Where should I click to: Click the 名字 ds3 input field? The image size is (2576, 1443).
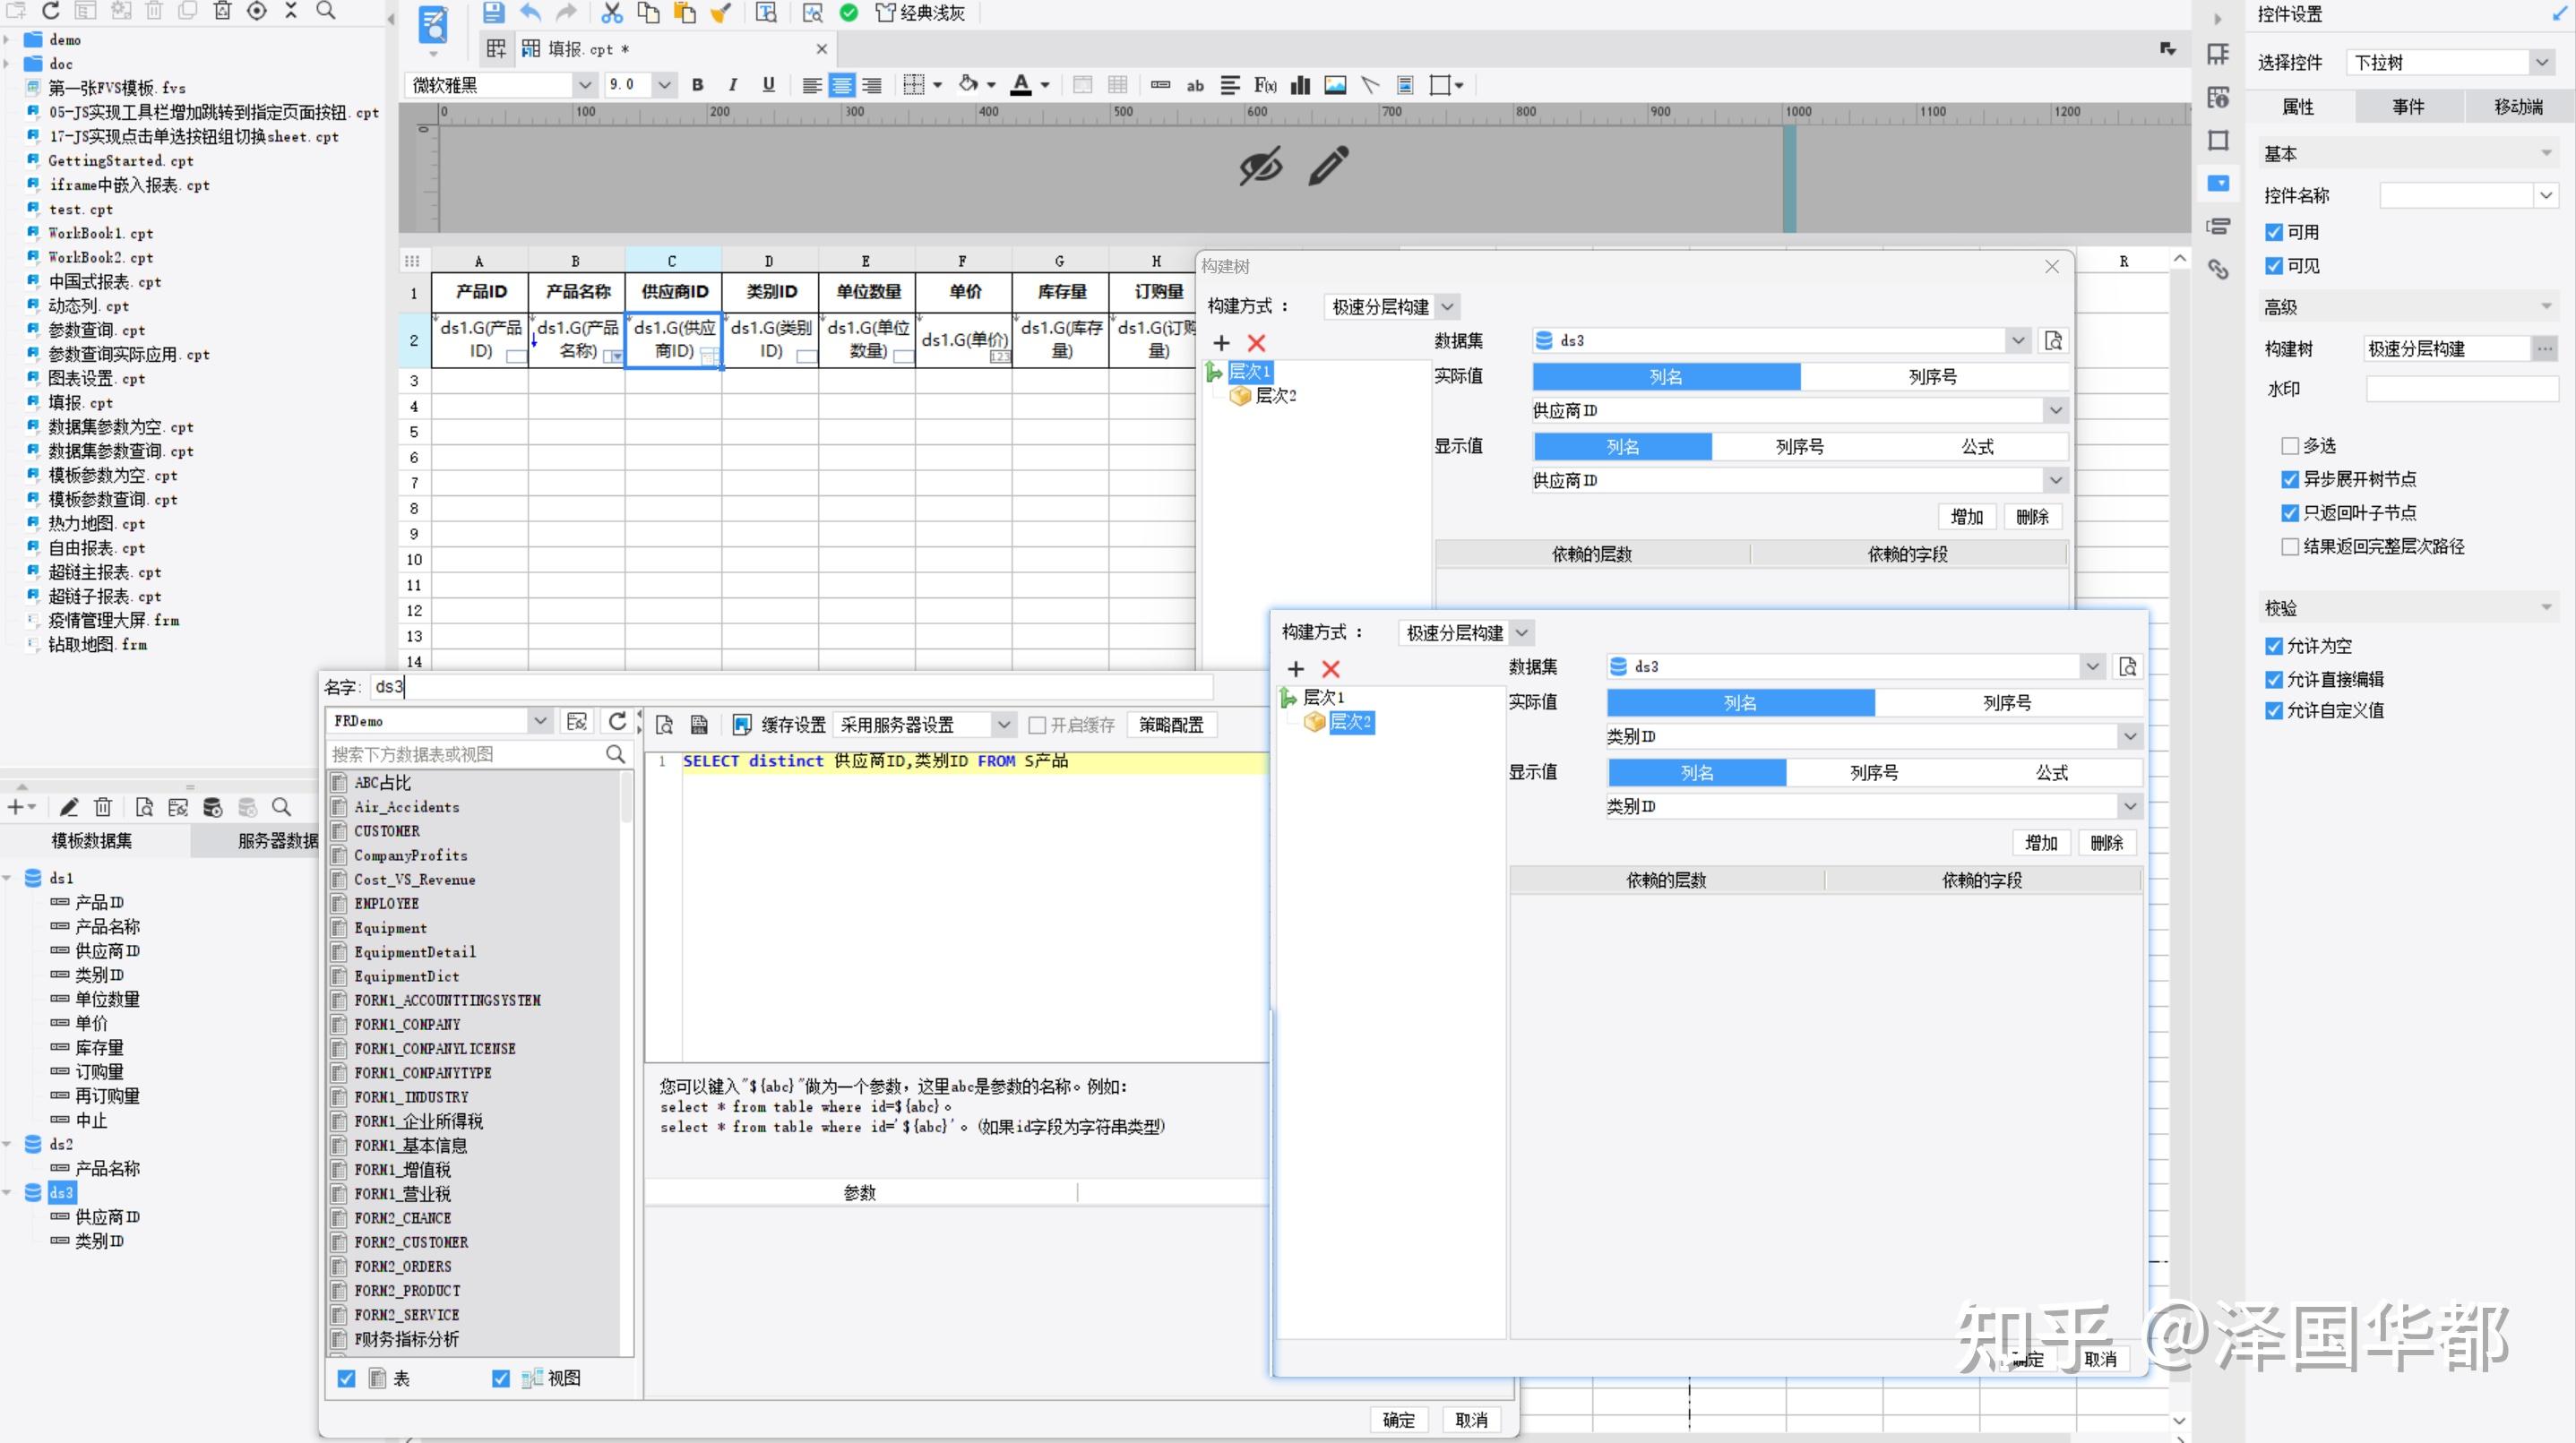click(x=790, y=687)
